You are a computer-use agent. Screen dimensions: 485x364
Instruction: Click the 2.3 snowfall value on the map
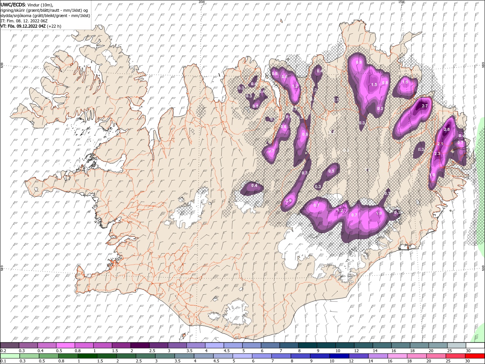437,154
